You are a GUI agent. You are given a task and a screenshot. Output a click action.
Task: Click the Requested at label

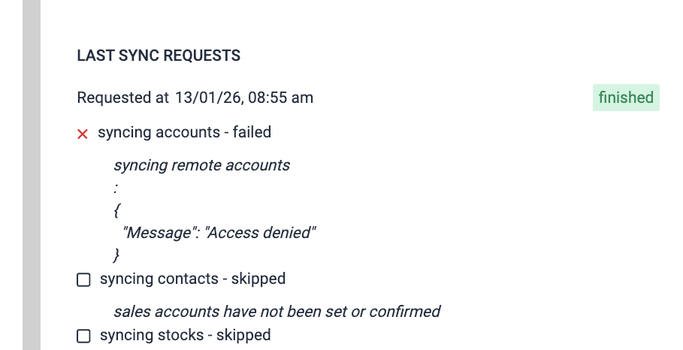pos(122,98)
